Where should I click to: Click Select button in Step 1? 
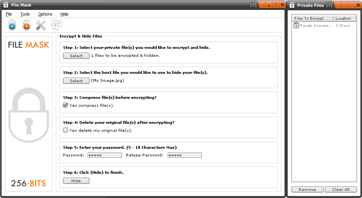coord(76,56)
